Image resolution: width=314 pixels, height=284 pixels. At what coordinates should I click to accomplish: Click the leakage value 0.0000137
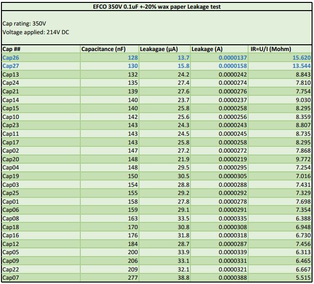[x=233, y=58]
